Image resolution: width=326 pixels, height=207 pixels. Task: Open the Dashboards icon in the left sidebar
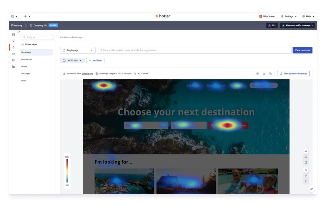(13, 34)
